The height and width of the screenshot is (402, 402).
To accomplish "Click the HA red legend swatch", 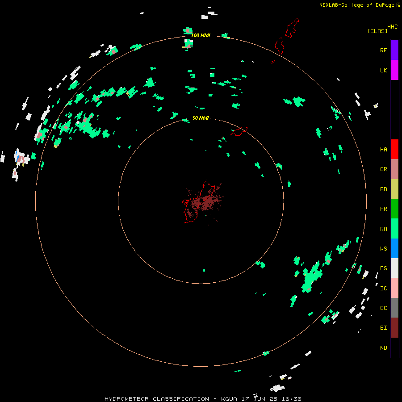I will 394,149.
